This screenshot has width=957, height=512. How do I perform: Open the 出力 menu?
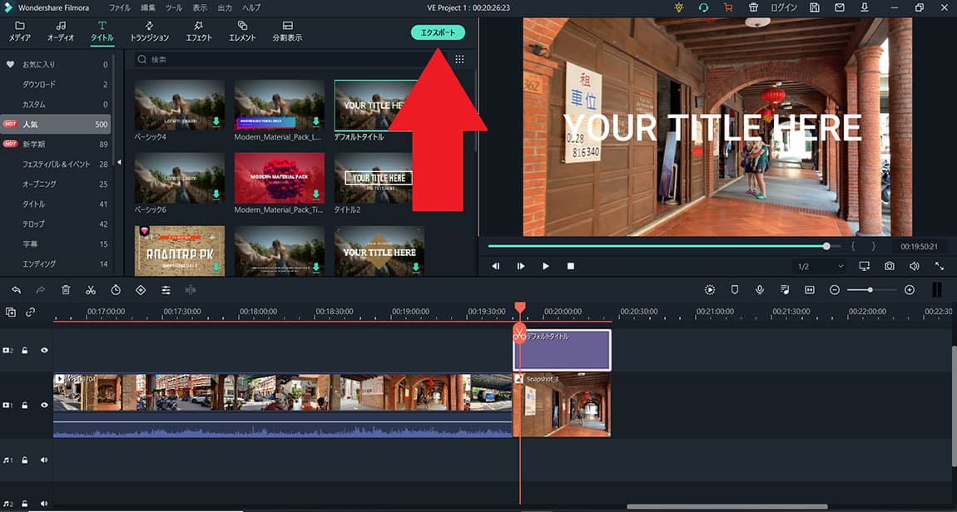pos(225,8)
